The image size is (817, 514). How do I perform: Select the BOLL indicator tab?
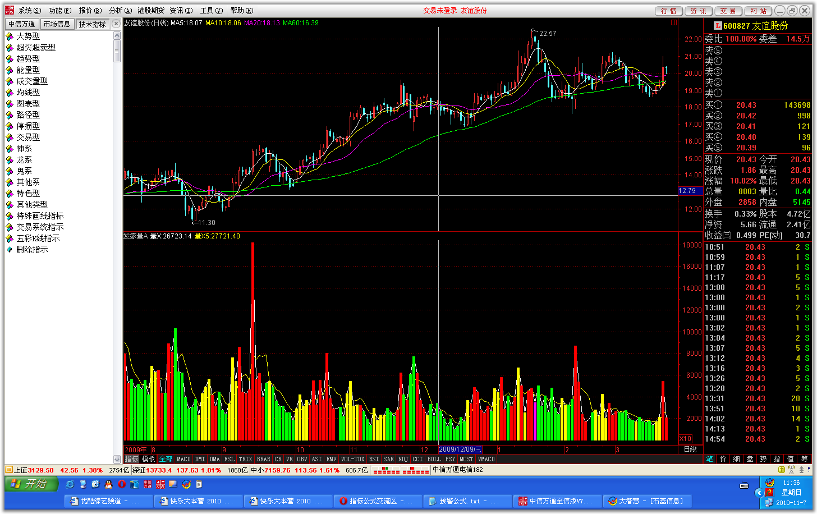click(x=434, y=459)
